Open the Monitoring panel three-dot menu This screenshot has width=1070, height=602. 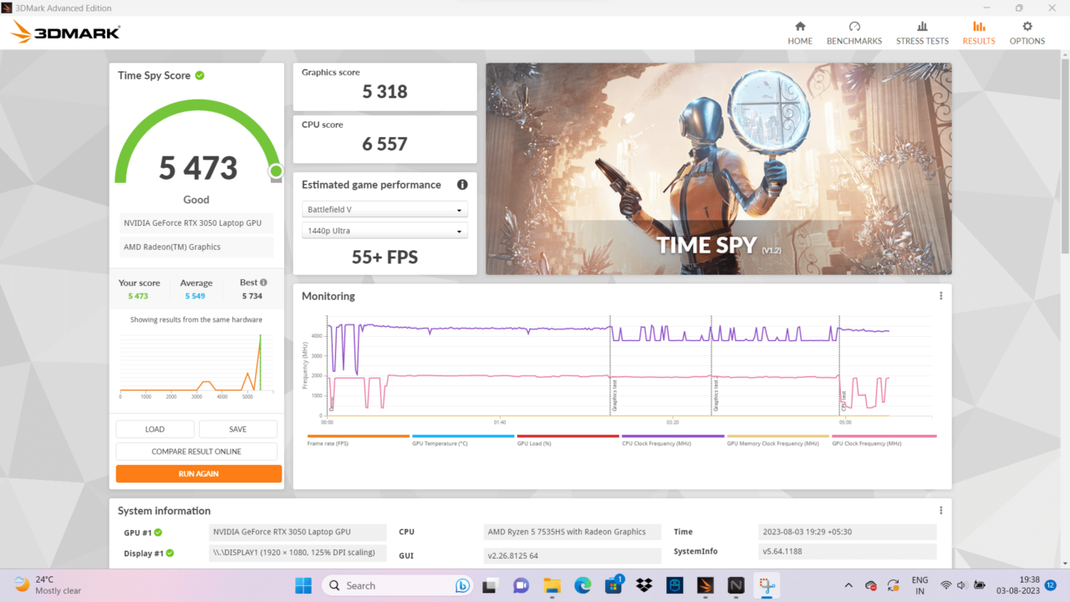click(940, 296)
